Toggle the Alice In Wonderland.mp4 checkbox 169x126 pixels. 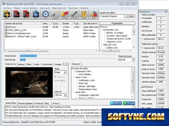point(6,33)
